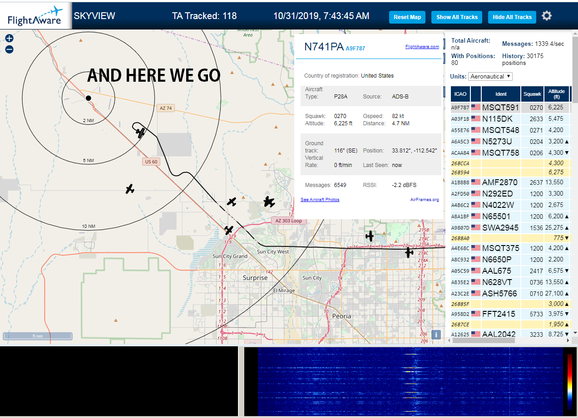The width and height of the screenshot is (578, 418).
Task: Zoom out on the map
Action: coord(9,49)
